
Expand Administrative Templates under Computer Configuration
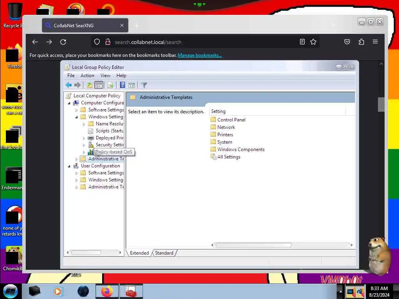click(77, 159)
